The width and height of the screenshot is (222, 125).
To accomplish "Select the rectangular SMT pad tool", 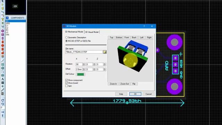I will pos(2,49).
